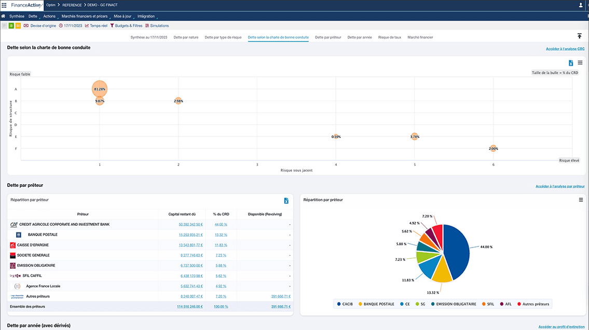This screenshot has height=330, width=589.
Task: Open pie chart hamburger menu
Action: (x=580, y=200)
